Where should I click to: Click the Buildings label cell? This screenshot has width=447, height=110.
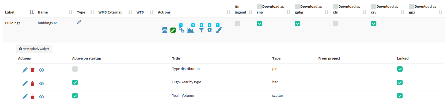12,23
